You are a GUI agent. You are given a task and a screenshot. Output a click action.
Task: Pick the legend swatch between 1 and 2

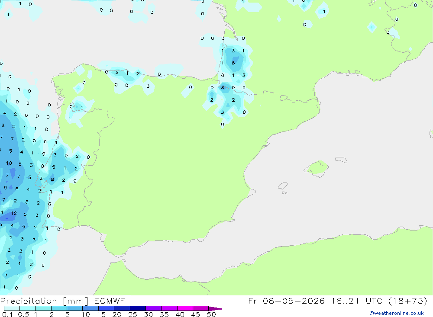(x=43, y=308)
